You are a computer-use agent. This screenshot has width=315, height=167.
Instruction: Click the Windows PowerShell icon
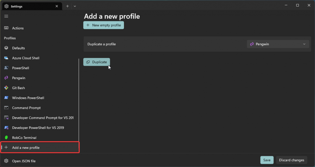[6, 98]
